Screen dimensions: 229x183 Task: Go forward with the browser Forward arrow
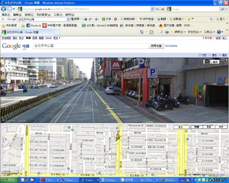[9, 9]
